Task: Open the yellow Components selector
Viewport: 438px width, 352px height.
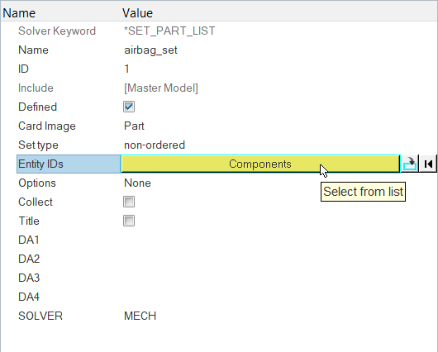Action: coord(260,164)
